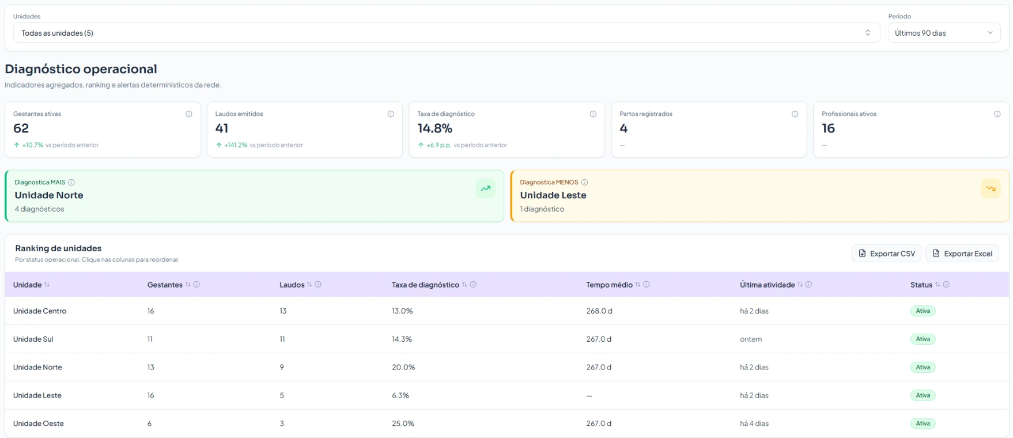Sort table by Laudos column arrows
This screenshot has width=1013, height=438.
pos(309,285)
